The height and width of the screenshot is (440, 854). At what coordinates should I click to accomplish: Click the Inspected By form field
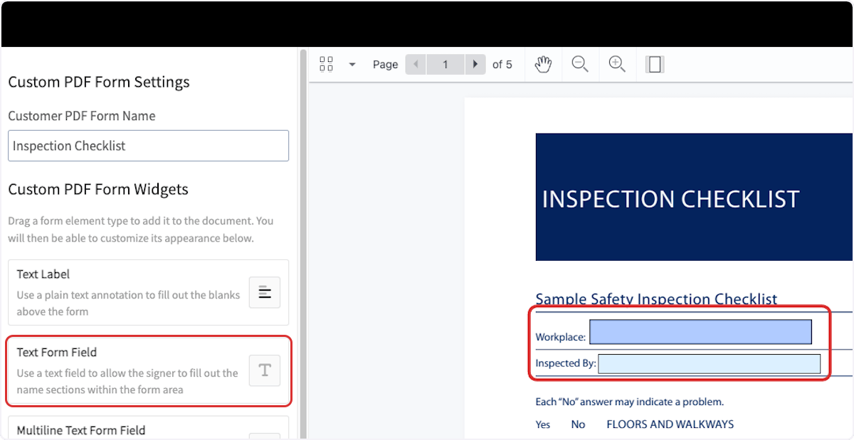pyautogui.click(x=710, y=364)
